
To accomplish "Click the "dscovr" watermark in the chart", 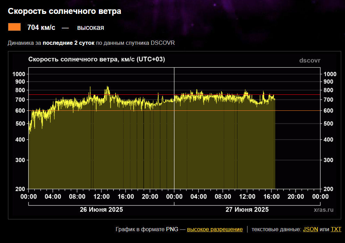I will pos(310,61).
